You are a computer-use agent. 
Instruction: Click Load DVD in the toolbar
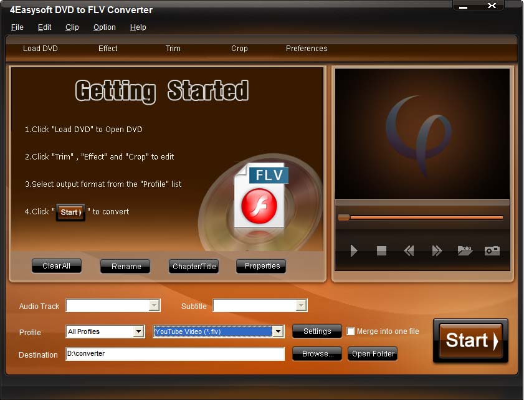[x=40, y=49]
